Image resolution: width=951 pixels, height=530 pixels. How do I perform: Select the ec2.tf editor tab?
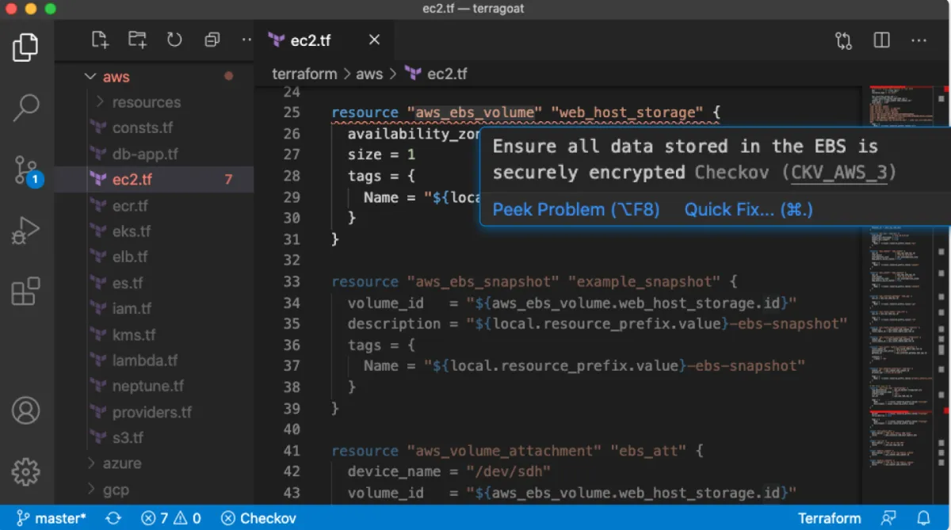tap(323, 40)
